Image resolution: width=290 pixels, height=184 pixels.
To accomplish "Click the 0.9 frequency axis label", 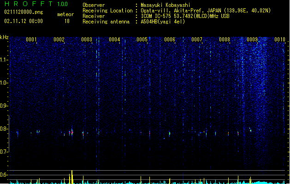I will pyautogui.click(x=4, y=106).
